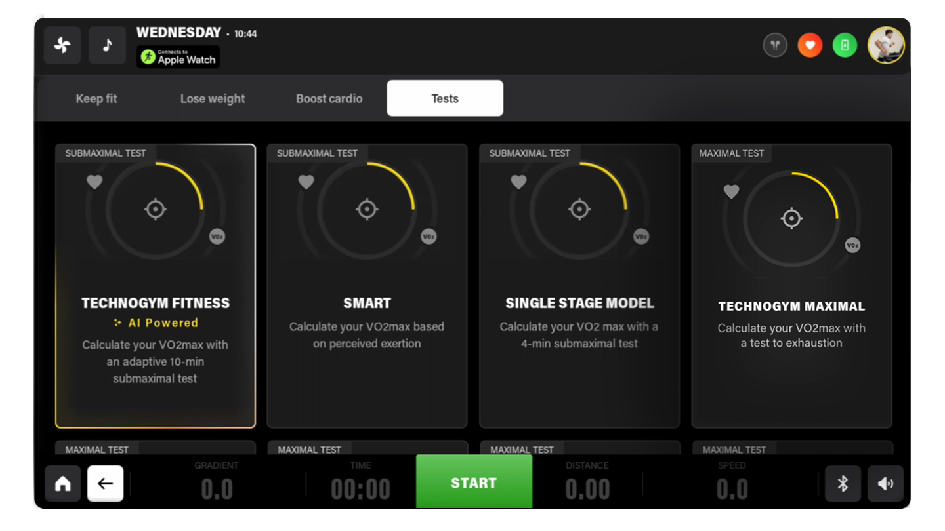Switch to the Boost cardio tab
The width and height of the screenshot is (945, 531).
coord(329,98)
